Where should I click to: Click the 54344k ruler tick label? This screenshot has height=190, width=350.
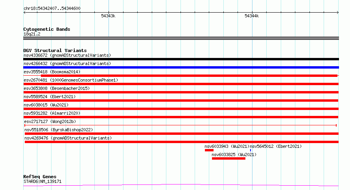click(x=252, y=16)
